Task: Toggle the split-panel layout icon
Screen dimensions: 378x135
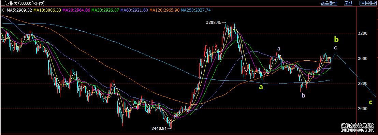Action: coord(374,3)
